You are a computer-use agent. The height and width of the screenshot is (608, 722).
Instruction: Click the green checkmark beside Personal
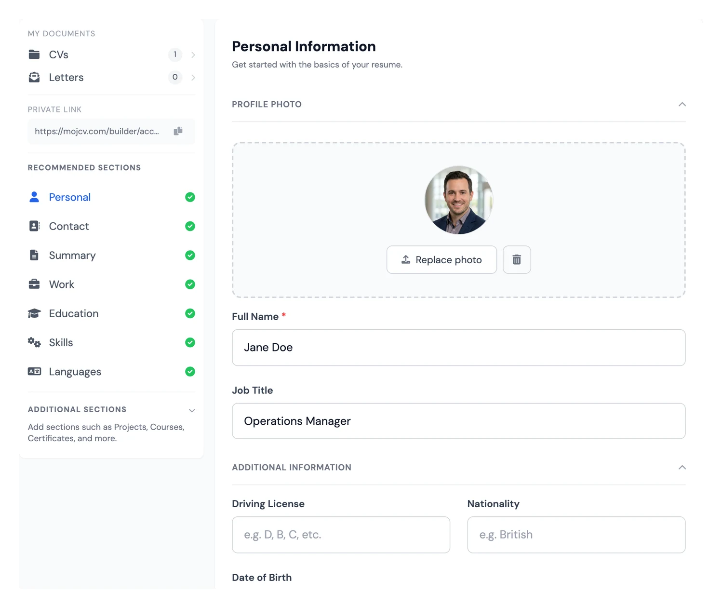190,197
